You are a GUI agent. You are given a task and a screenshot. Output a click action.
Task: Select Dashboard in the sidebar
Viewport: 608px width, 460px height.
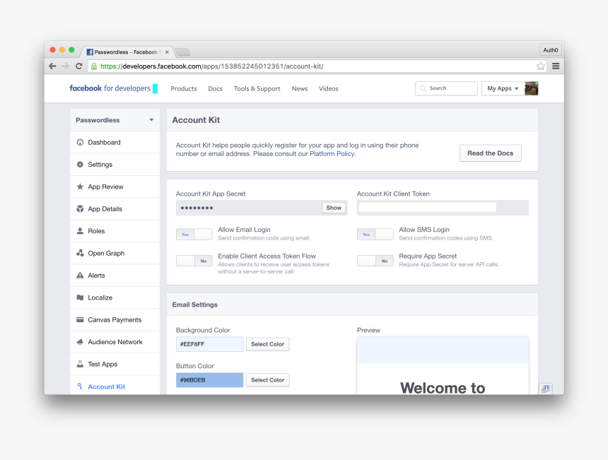[x=115, y=142]
